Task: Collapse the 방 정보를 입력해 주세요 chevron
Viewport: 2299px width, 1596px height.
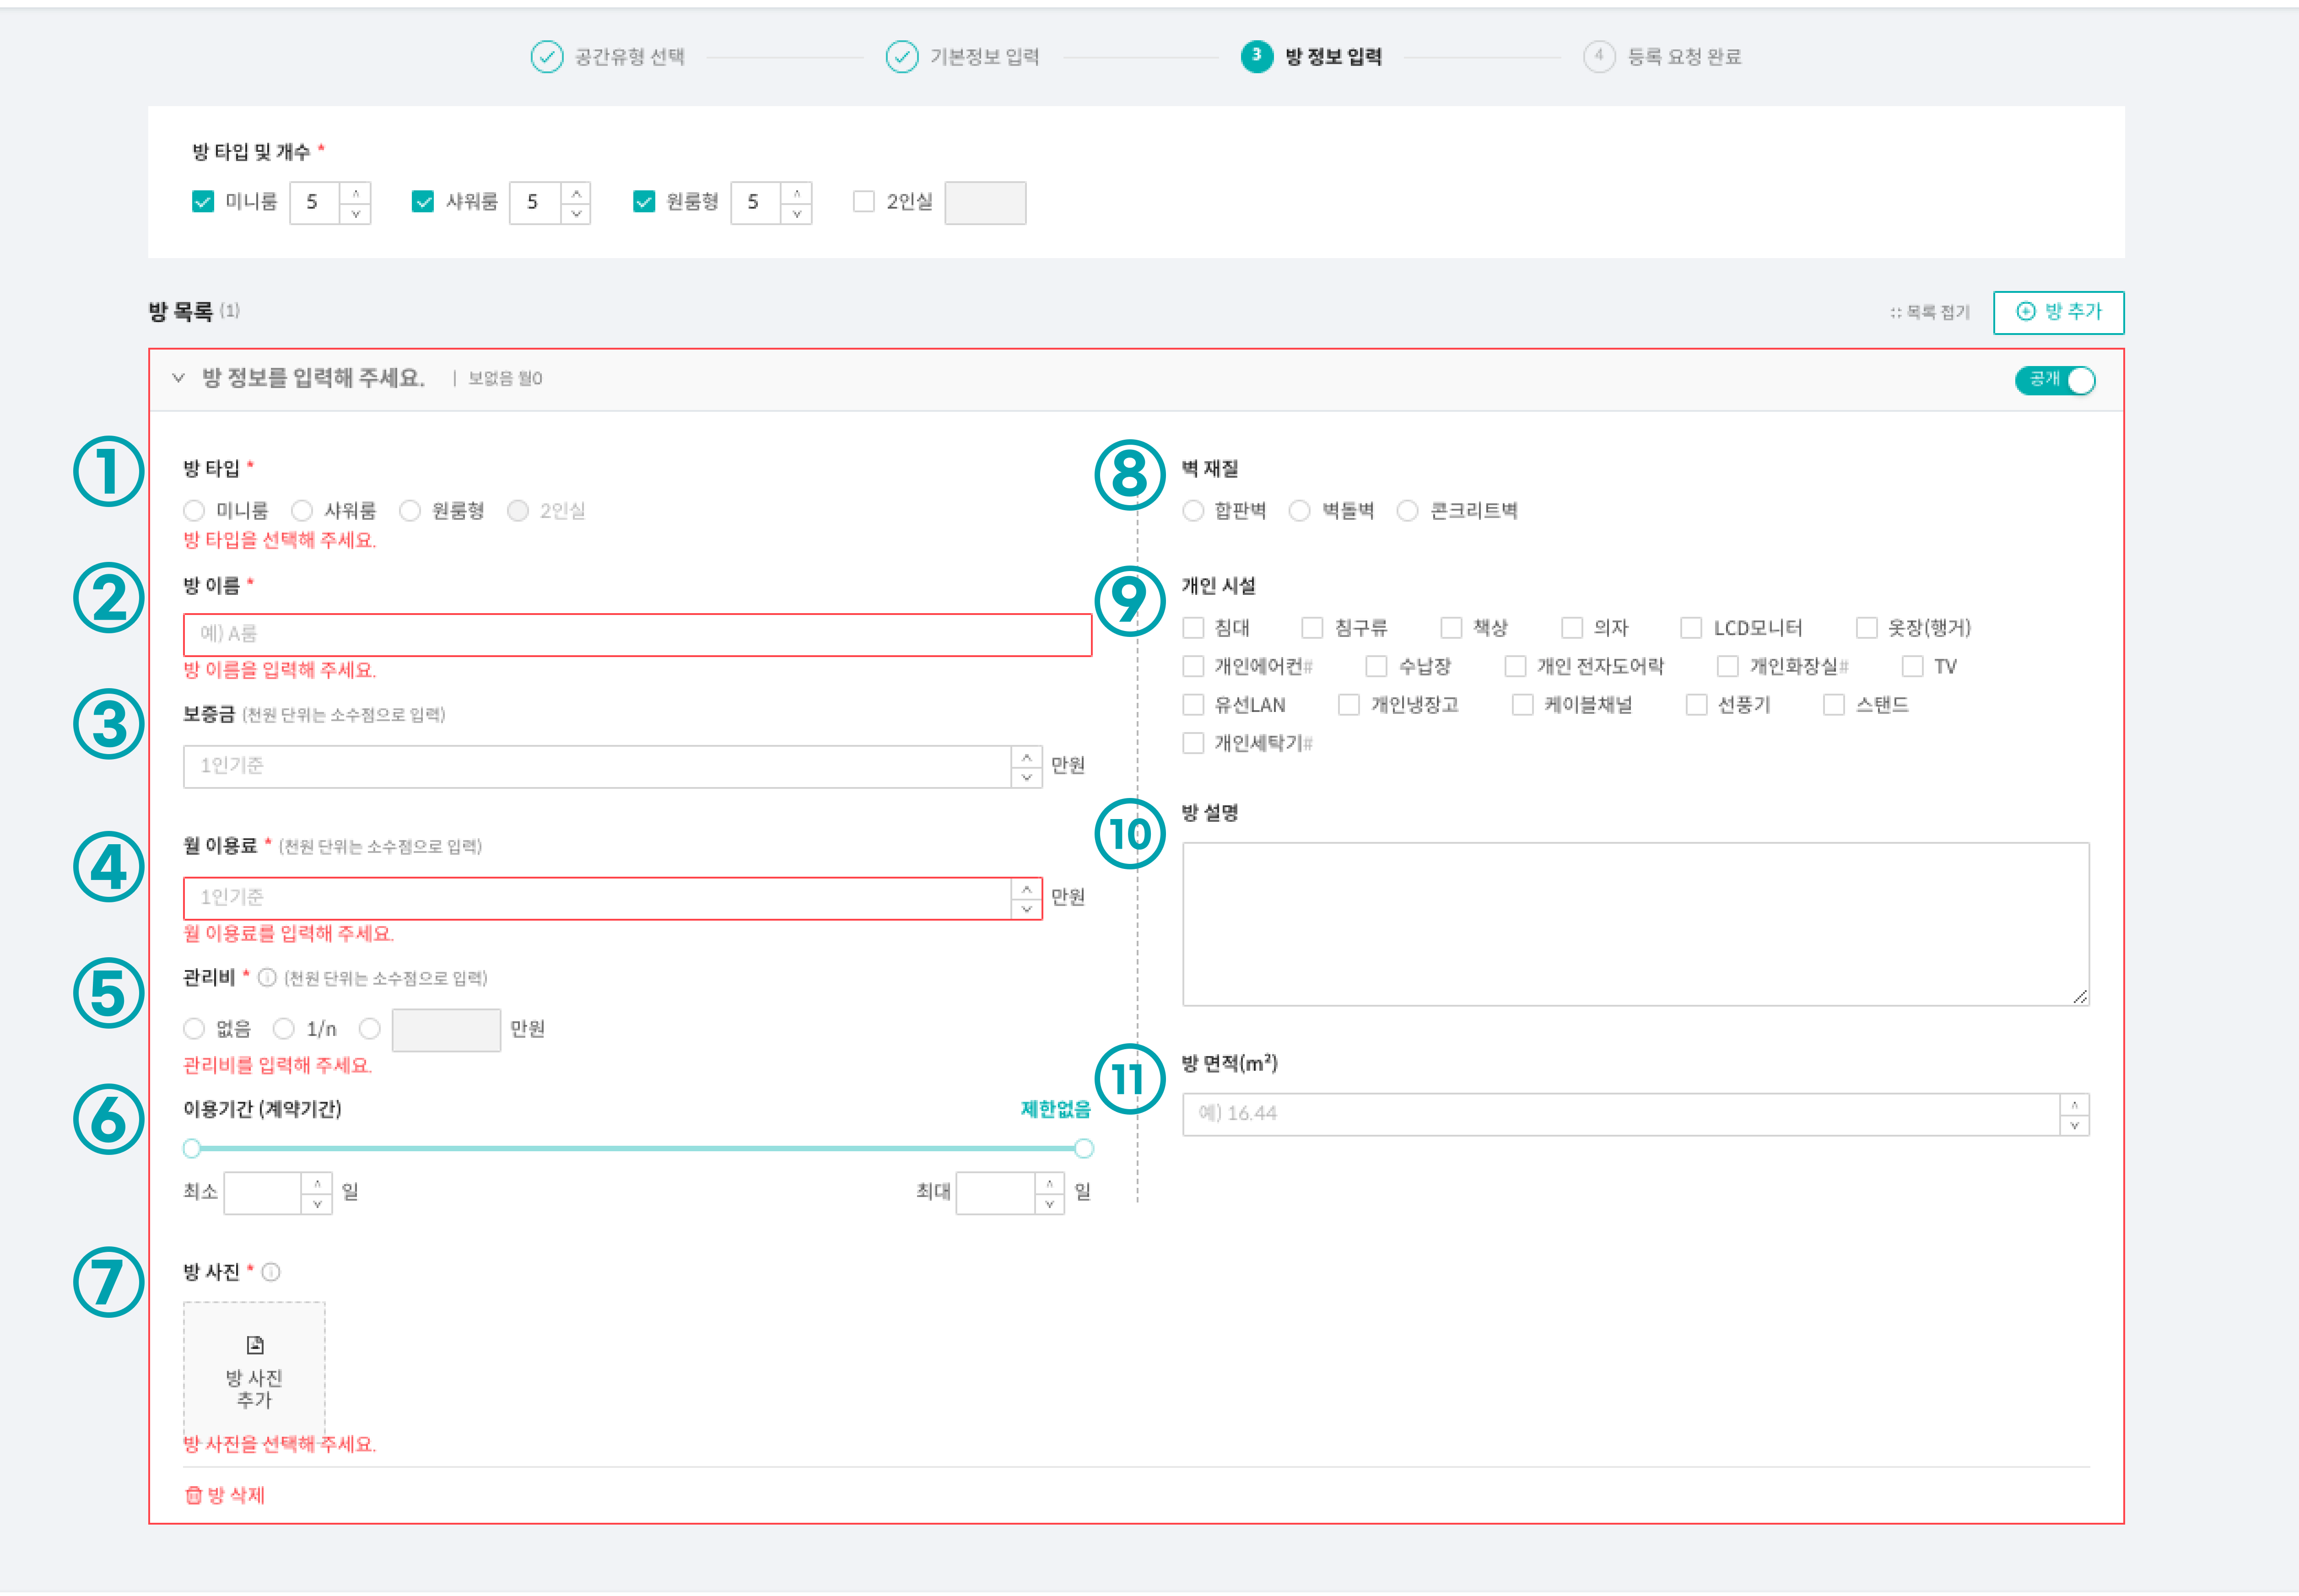Action: tap(178, 378)
